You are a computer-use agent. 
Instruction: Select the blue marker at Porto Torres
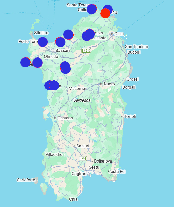tap(43, 42)
